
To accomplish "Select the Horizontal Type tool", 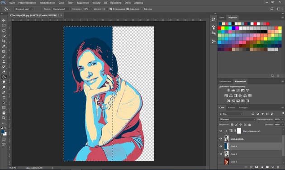I will 4,97.
